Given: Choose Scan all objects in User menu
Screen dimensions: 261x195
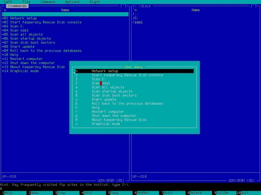Looking at the screenshot, I should point(135,87).
